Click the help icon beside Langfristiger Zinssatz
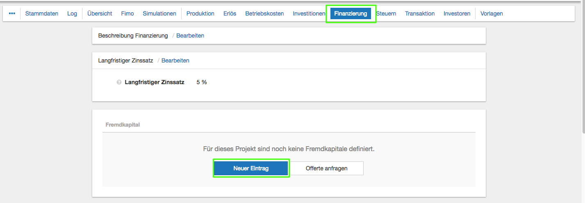Viewport: 585px width, 203px height. pos(119,82)
